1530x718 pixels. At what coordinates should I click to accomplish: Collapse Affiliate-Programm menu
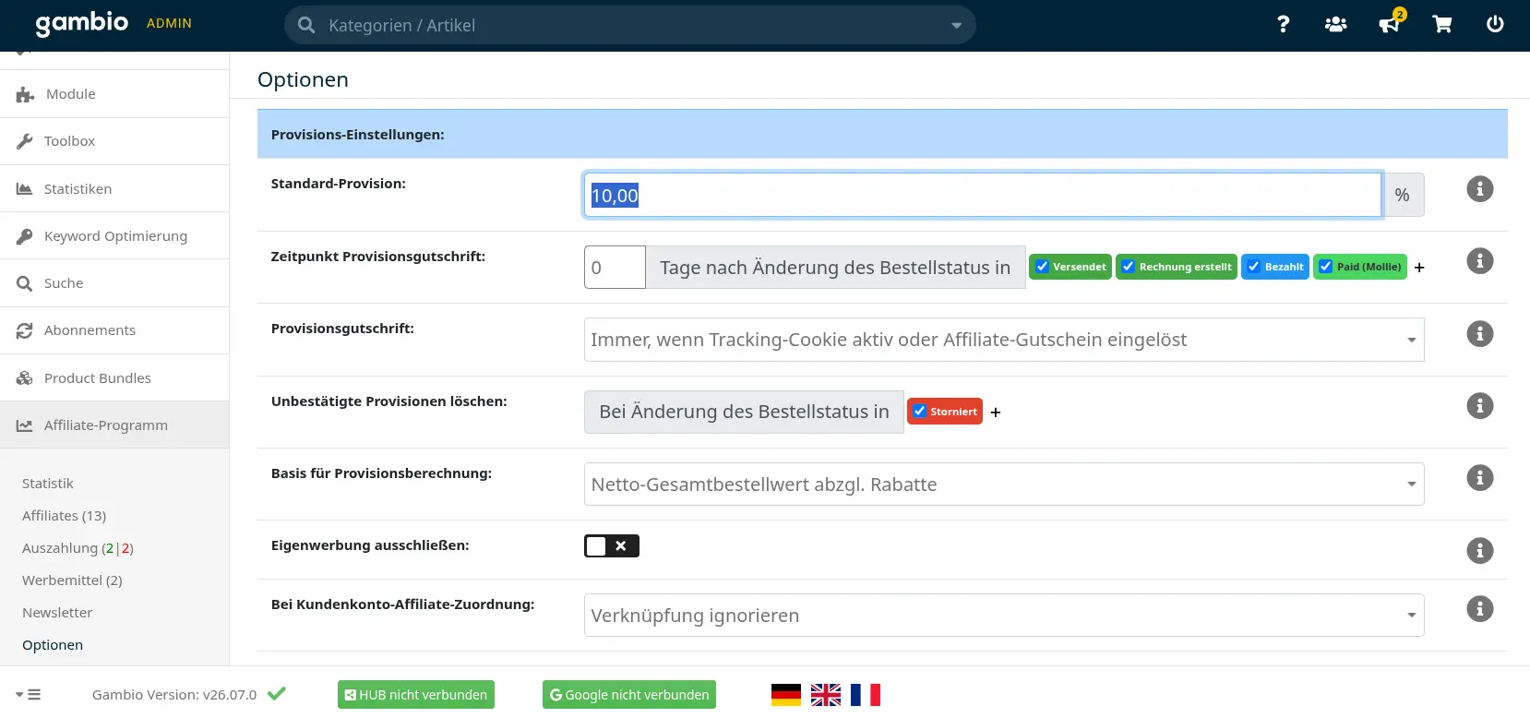click(114, 425)
